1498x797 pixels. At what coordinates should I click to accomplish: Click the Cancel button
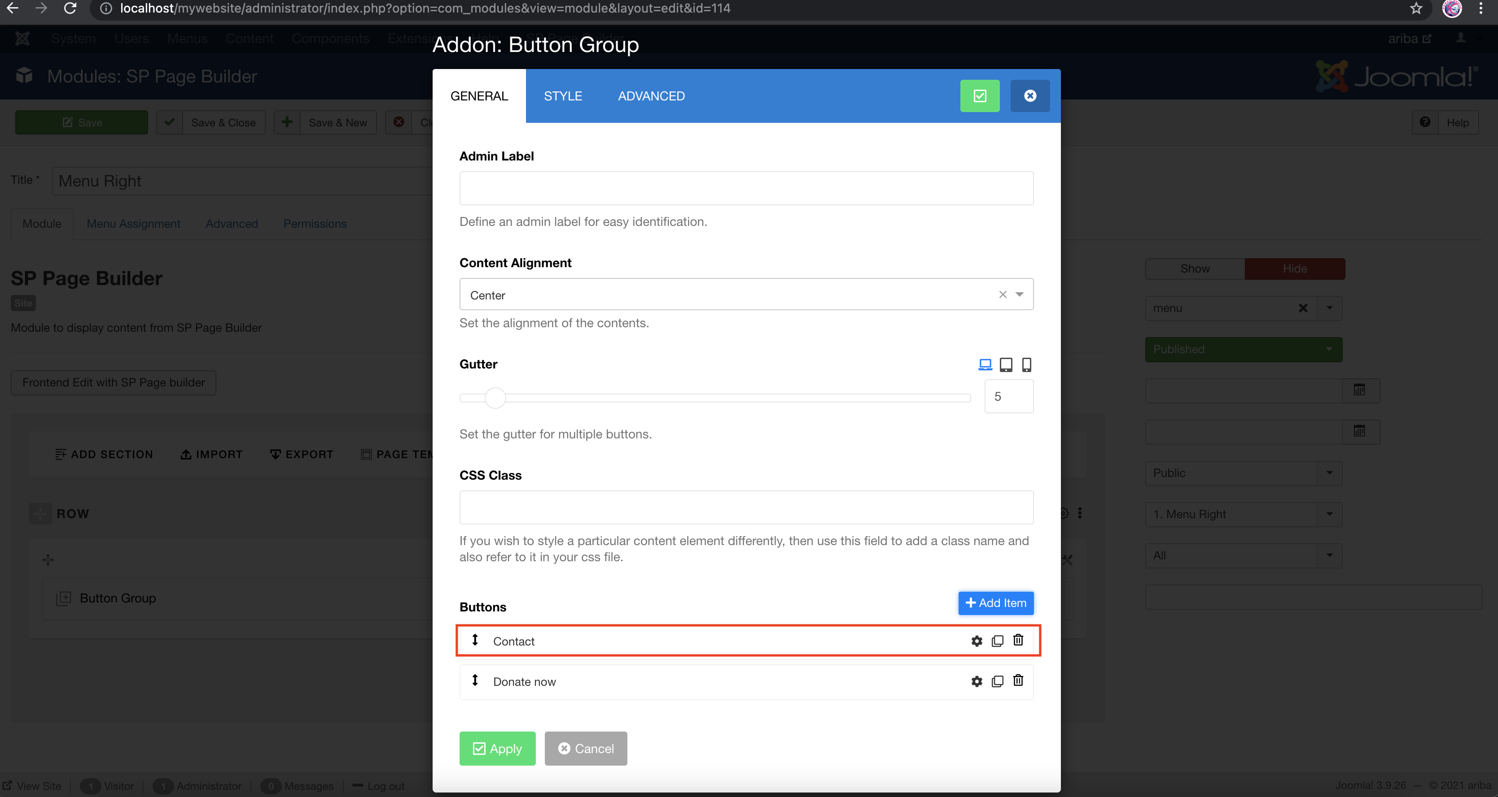pos(585,748)
